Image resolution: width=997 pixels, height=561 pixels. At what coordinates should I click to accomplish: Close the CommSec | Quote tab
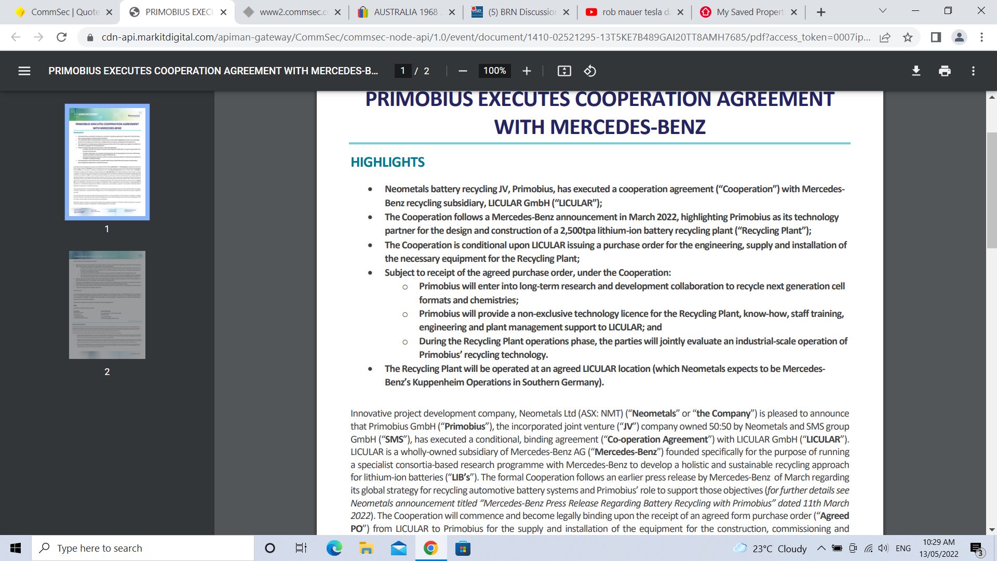(109, 12)
